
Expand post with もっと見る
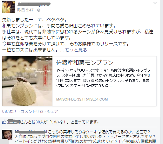tap(76, 50)
